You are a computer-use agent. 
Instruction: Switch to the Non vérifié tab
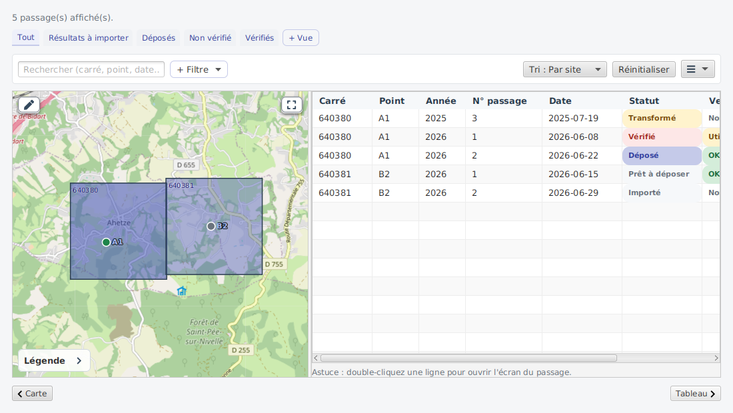[211, 38]
